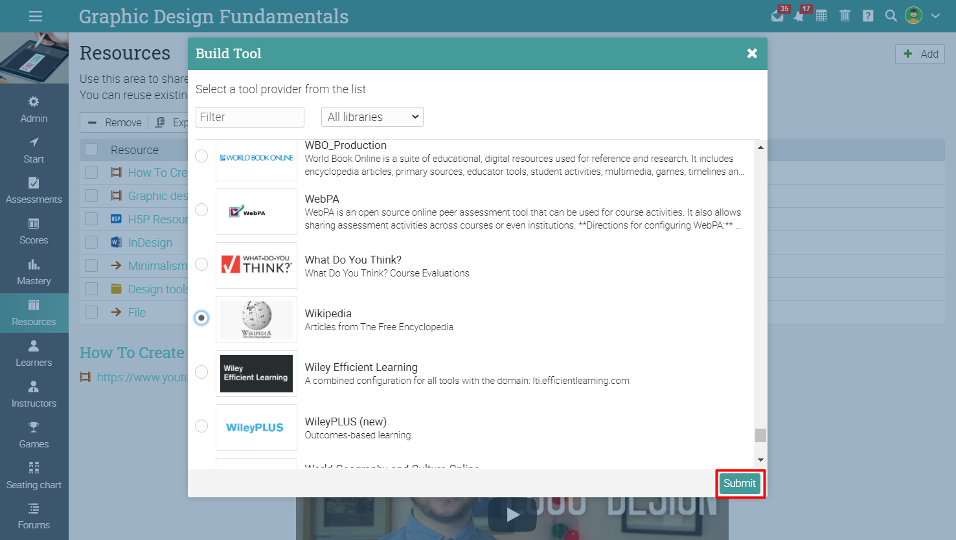Go to Start in sidebar
The width and height of the screenshot is (956, 540).
click(x=34, y=150)
